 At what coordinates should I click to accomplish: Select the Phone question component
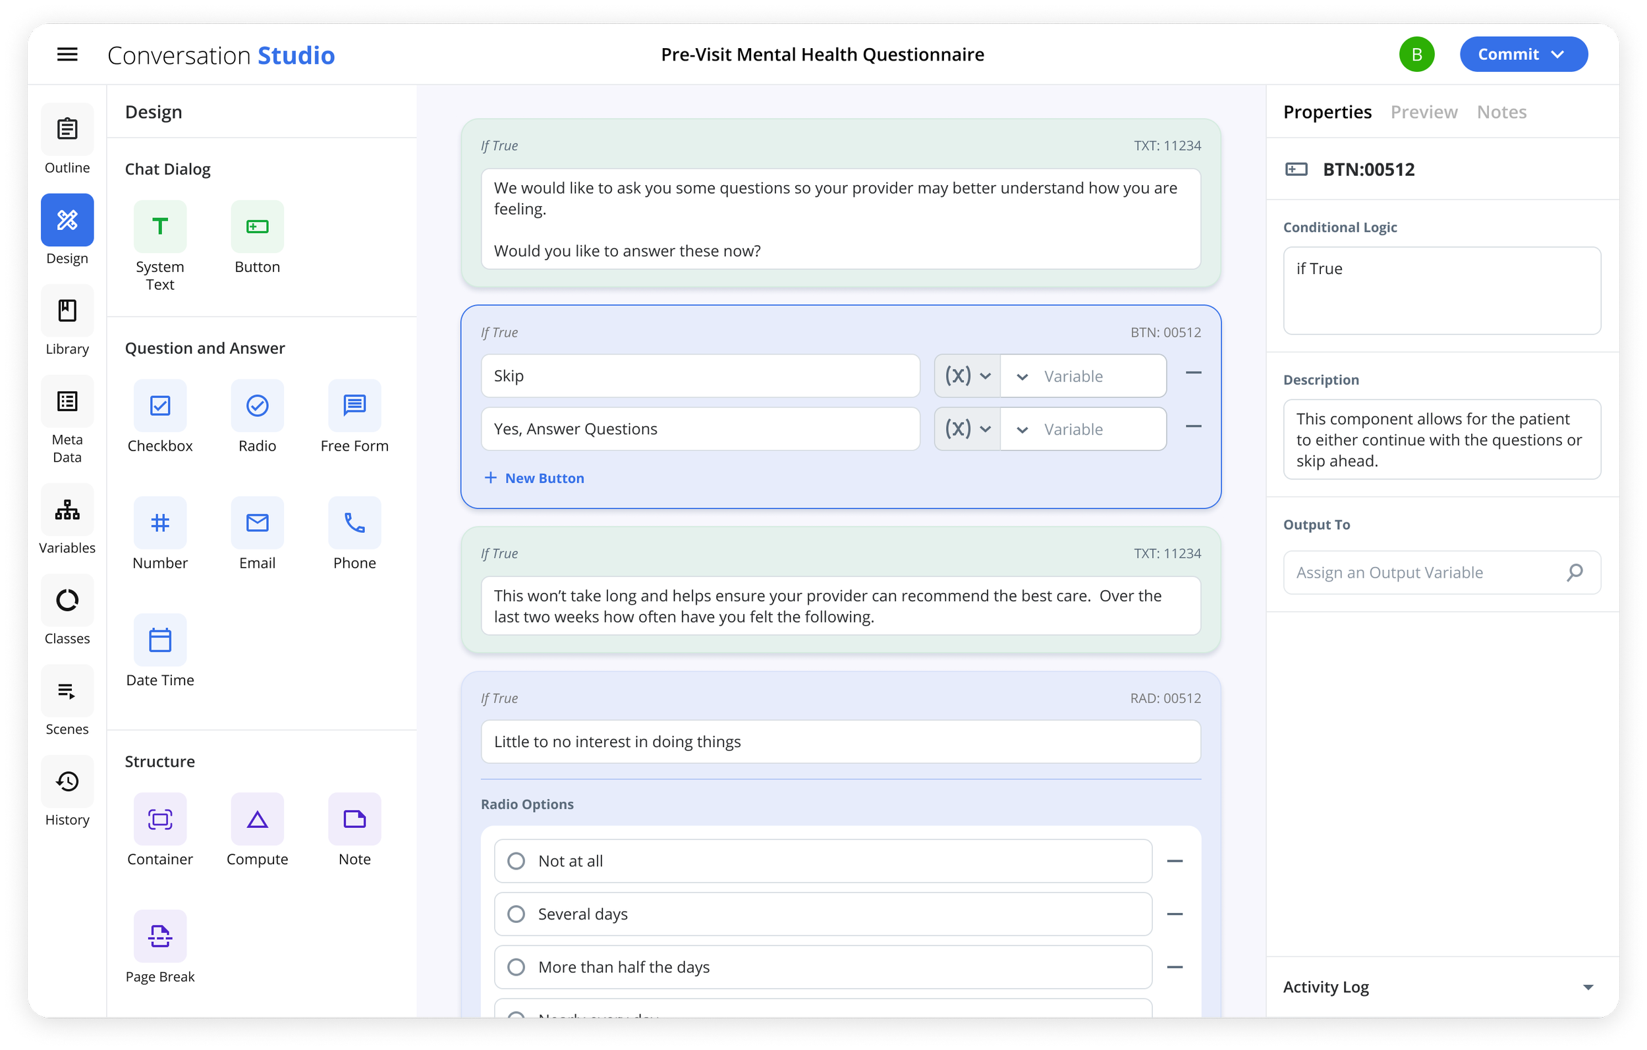pos(354,523)
